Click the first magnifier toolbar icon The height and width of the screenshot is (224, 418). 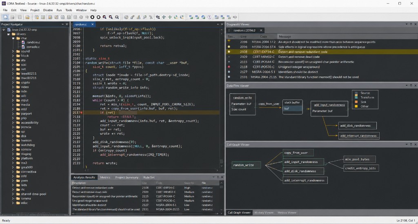(x=104, y=17)
